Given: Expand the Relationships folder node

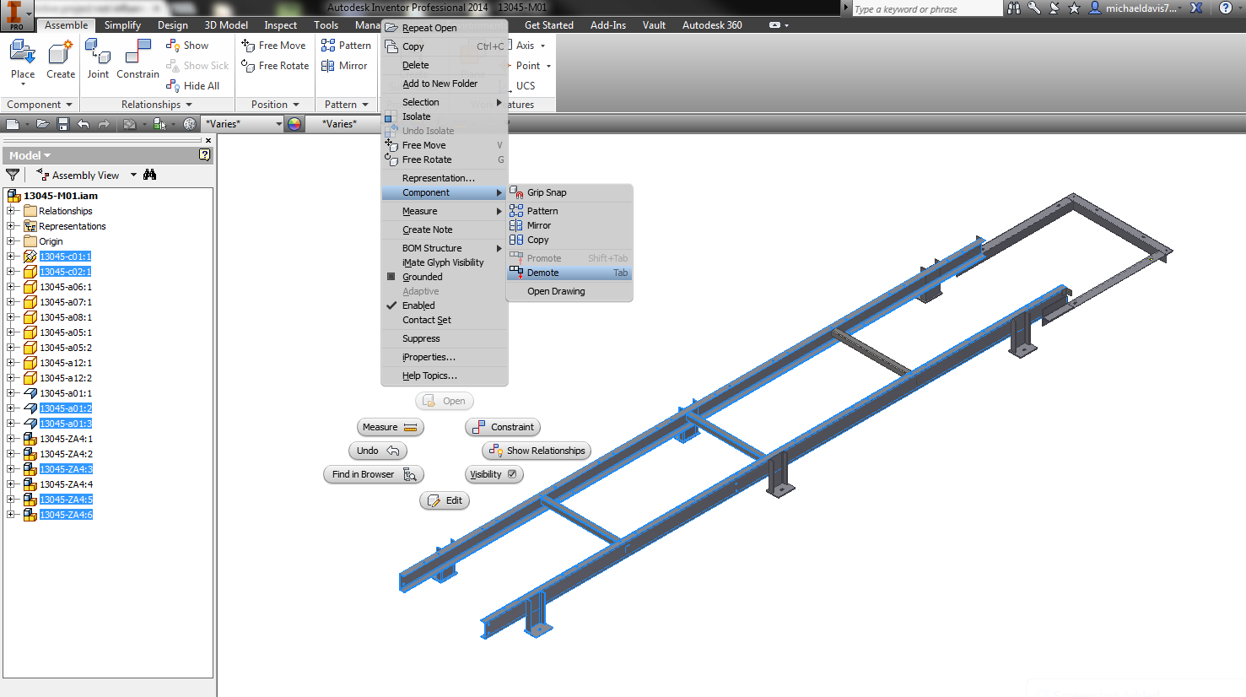Looking at the screenshot, I should point(11,211).
